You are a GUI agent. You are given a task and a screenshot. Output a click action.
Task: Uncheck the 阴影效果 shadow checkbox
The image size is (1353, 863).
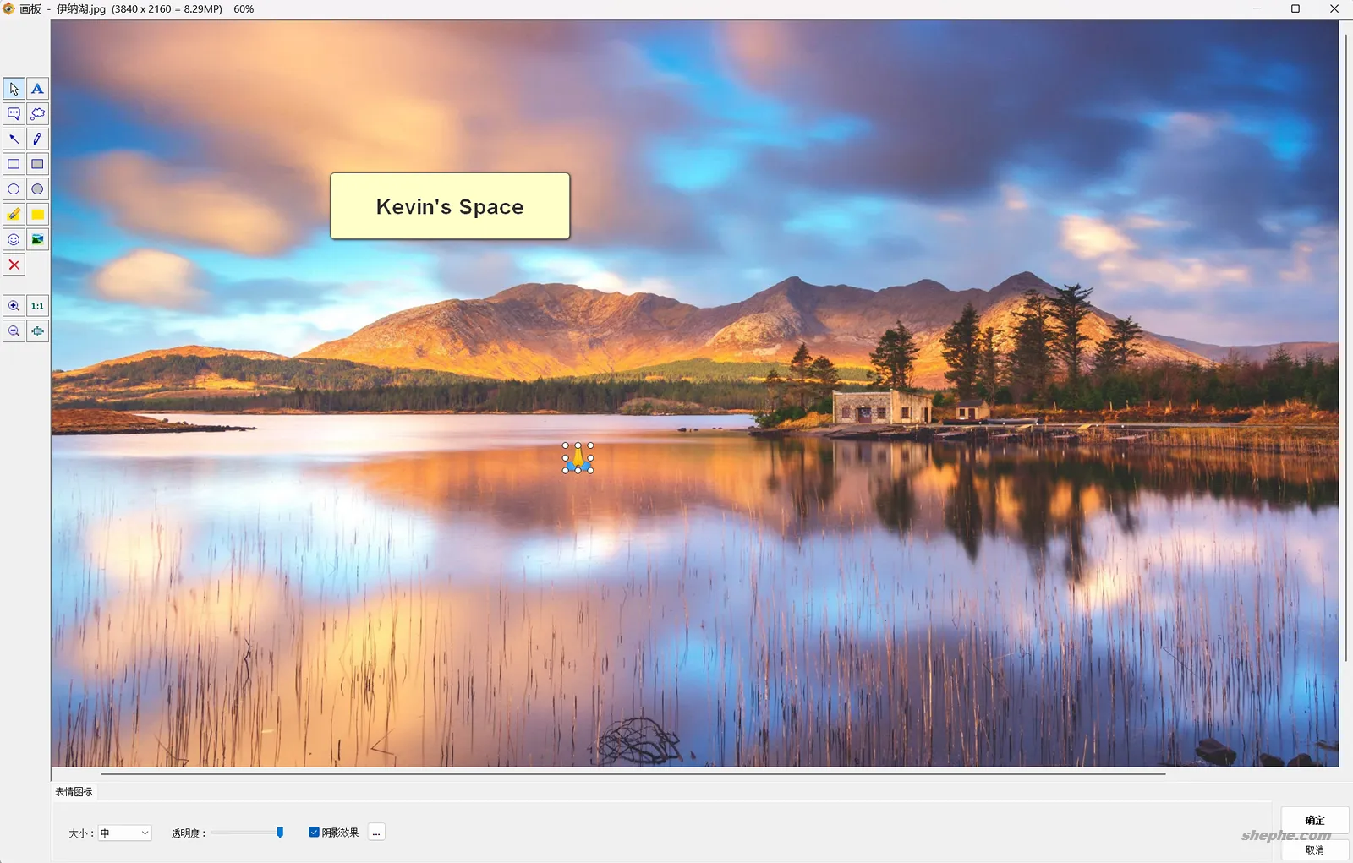314,832
